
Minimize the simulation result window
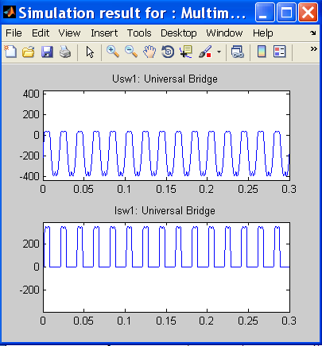pos(265,12)
